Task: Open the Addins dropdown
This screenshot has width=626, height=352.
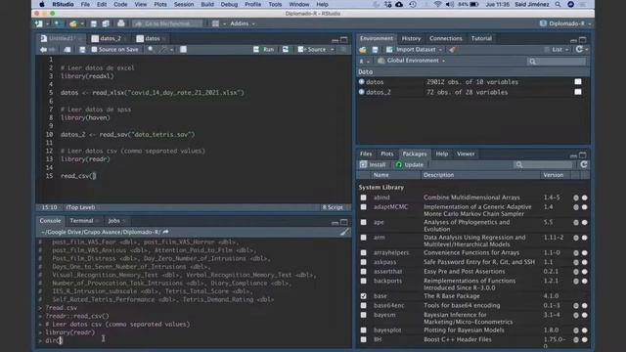Action: pyautogui.click(x=243, y=23)
